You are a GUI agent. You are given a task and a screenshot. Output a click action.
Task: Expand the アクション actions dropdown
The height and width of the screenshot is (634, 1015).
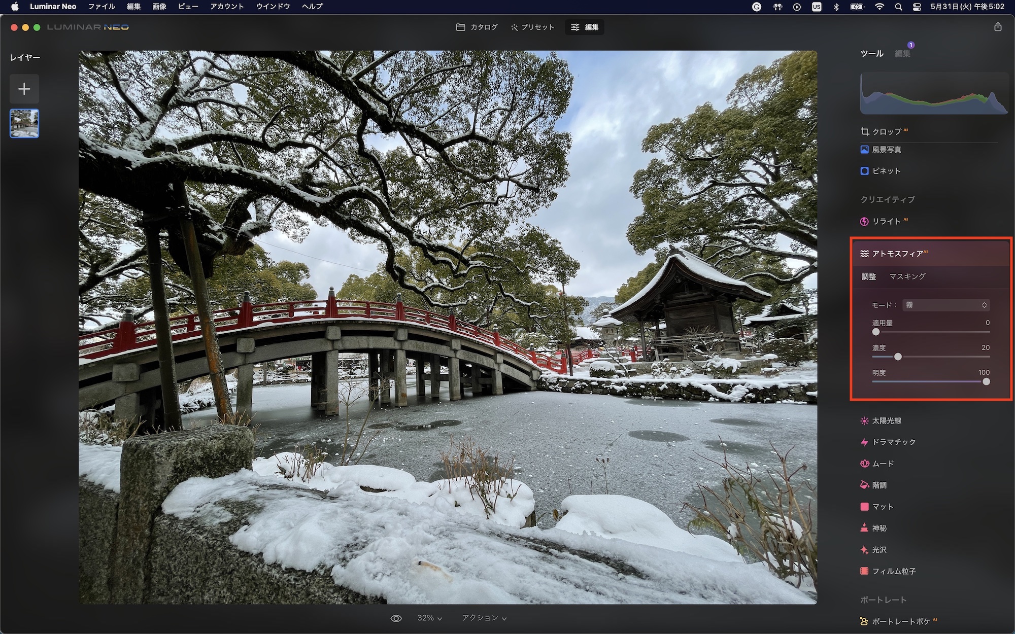pyautogui.click(x=484, y=618)
